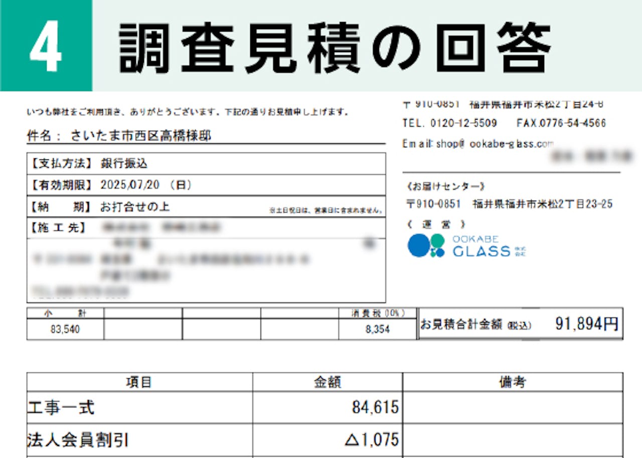Select the 工事一式 item cell
642x458 pixels.
(x=139, y=408)
